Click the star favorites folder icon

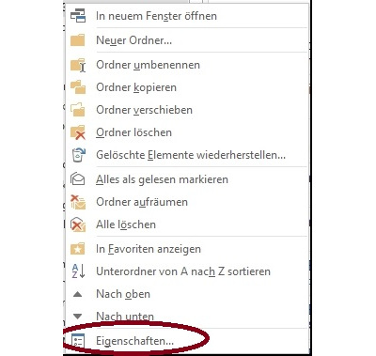tap(78, 249)
